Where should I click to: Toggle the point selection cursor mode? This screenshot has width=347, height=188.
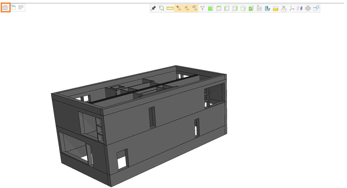pyautogui.click(x=178, y=8)
